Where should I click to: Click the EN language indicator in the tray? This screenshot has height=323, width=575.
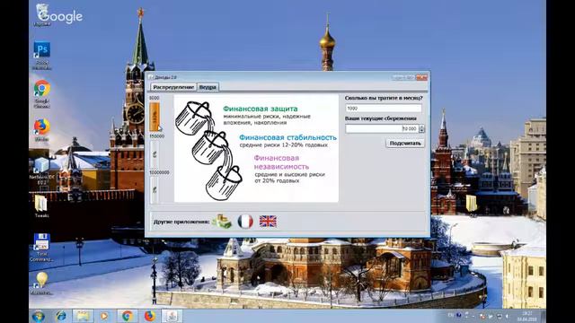(x=451, y=315)
